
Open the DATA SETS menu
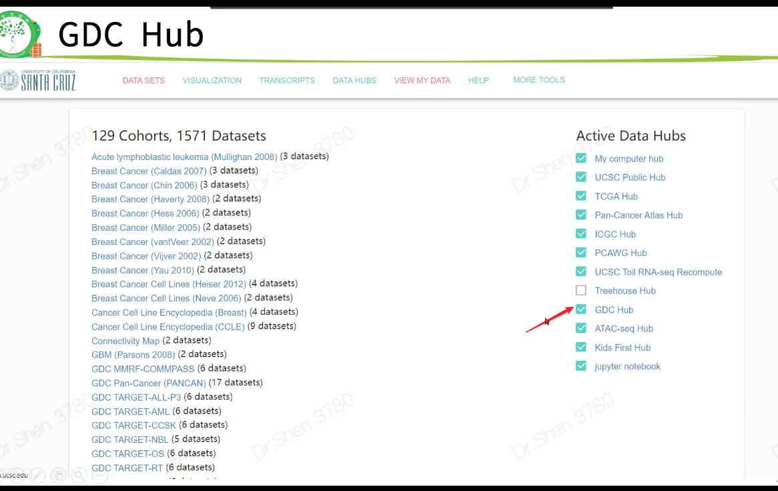click(x=143, y=80)
